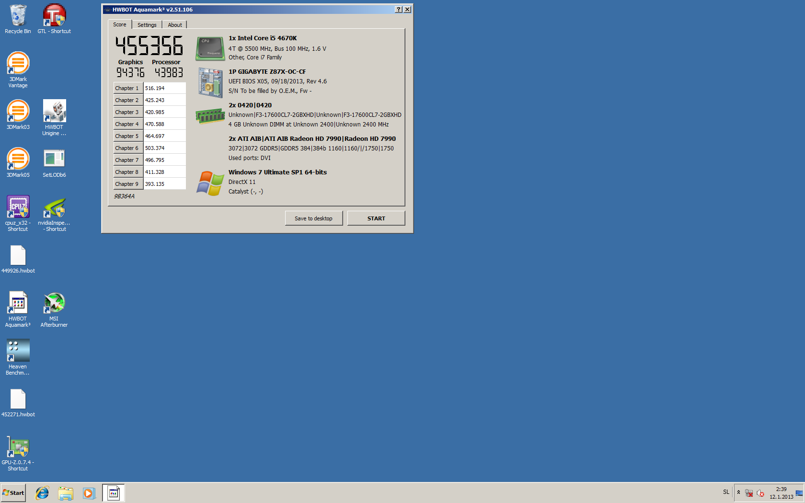
Task: Click the HWBOT Aquamark taskbar button
Action: (114, 493)
